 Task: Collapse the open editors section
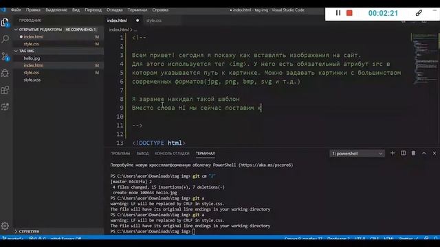(16, 30)
